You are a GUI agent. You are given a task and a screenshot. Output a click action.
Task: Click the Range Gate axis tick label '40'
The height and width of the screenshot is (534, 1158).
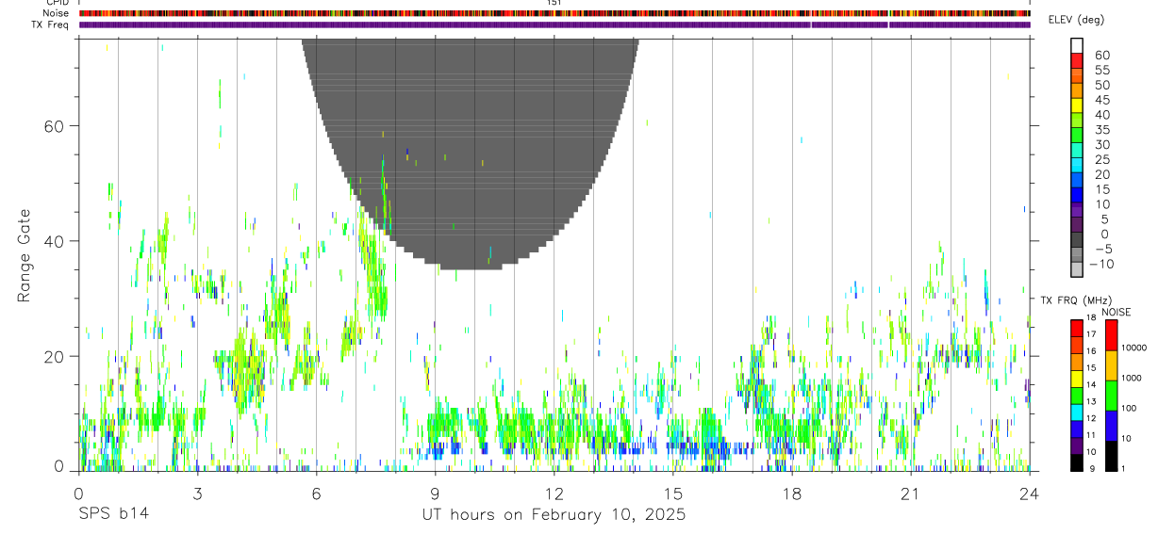pos(55,241)
